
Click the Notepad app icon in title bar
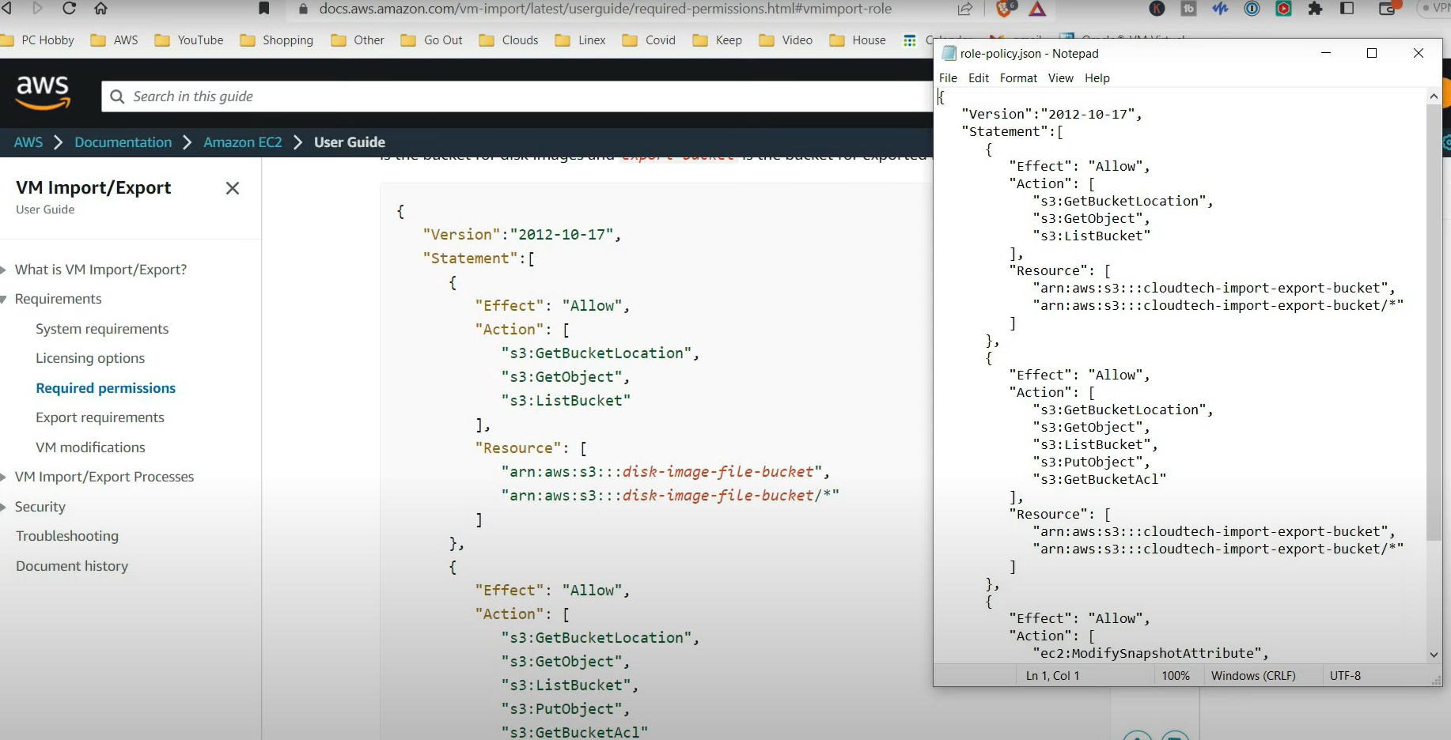click(x=949, y=54)
